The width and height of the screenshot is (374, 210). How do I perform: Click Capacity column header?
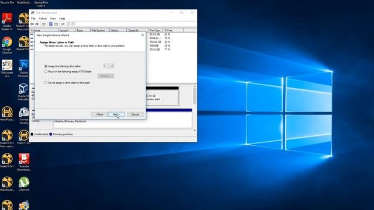[x=137, y=30]
